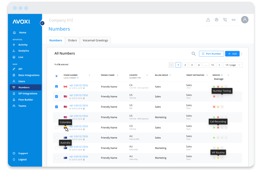Click the Colombia flag in the CO row
262x175 pixels.
65,128
